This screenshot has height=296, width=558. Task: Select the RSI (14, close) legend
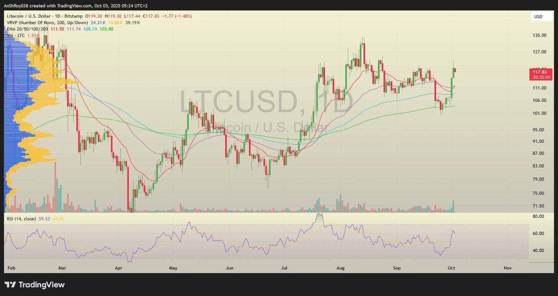pyautogui.click(x=22, y=219)
